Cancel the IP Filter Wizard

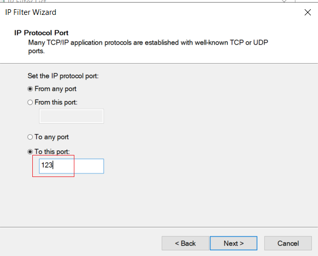288,243
